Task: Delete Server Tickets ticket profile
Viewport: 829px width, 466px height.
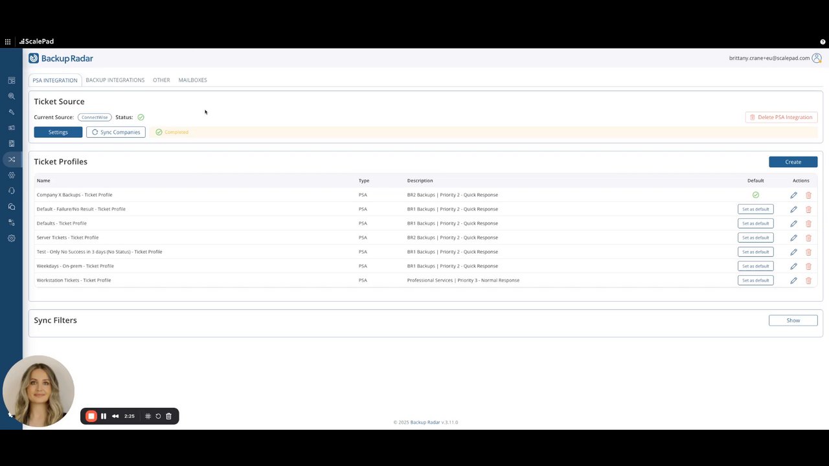Action: 808,238
